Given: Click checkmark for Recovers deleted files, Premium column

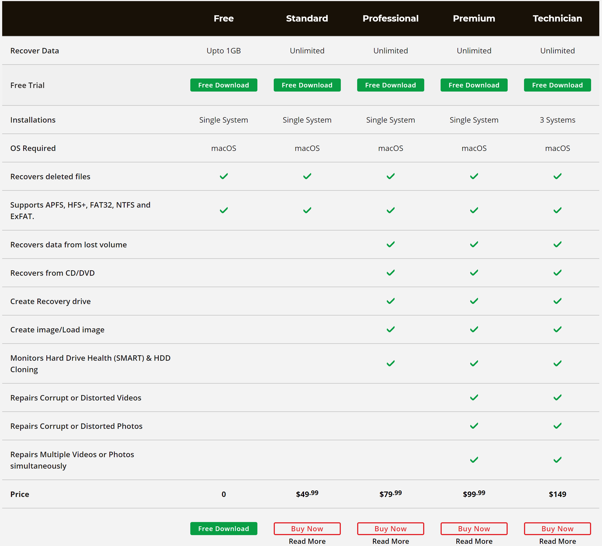Looking at the screenshot, I should (474, 176).
